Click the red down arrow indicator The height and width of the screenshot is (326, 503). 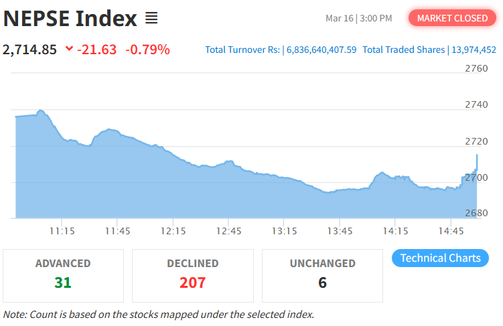coord(69,50)
